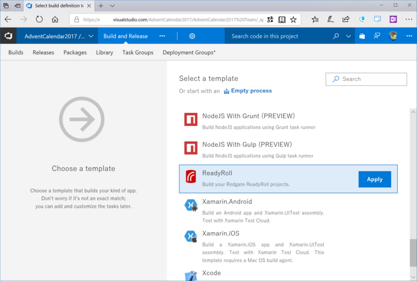Viewport: 417px width, 281px height.
Task: Click the NodeJS With Grunt template icon
Action: pos(191,119)
